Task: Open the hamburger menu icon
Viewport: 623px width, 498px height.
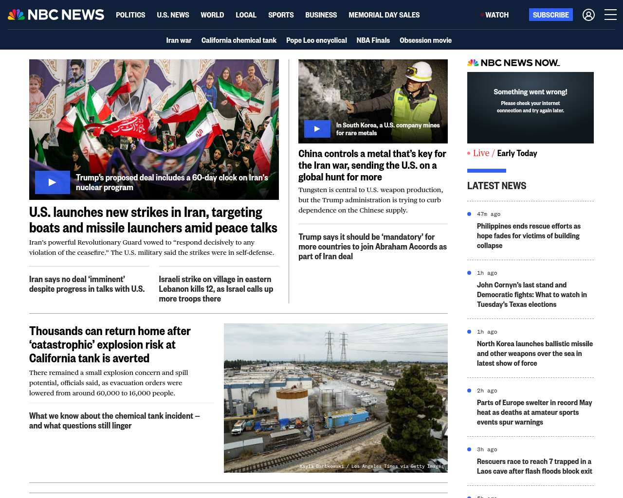Action: pos(610,15)
